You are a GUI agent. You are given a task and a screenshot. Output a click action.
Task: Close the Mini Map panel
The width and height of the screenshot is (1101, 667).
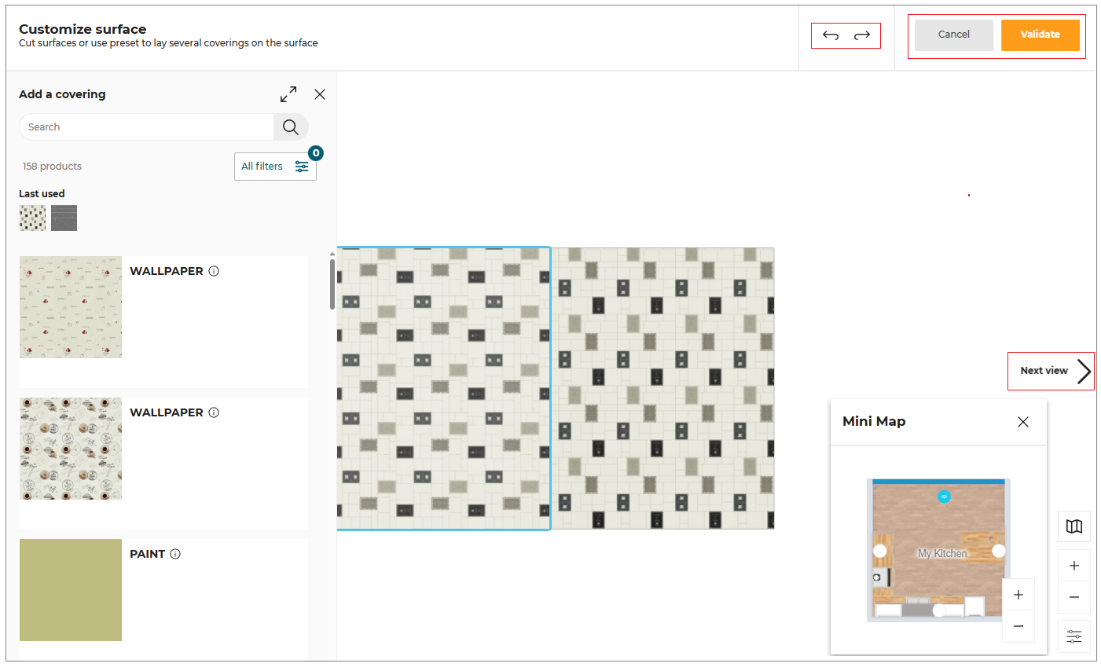click(x=1023, y=422)
